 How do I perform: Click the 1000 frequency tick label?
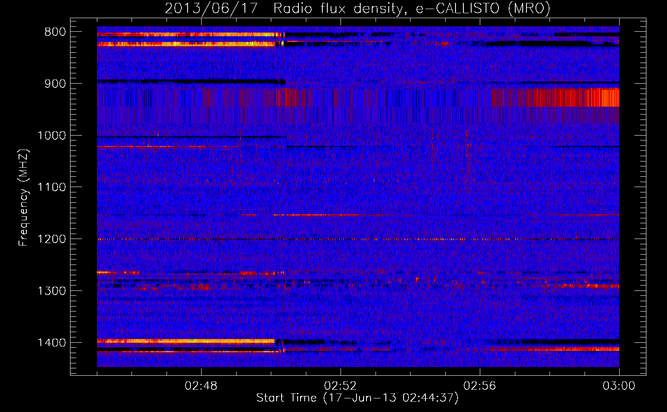point(52,136)
